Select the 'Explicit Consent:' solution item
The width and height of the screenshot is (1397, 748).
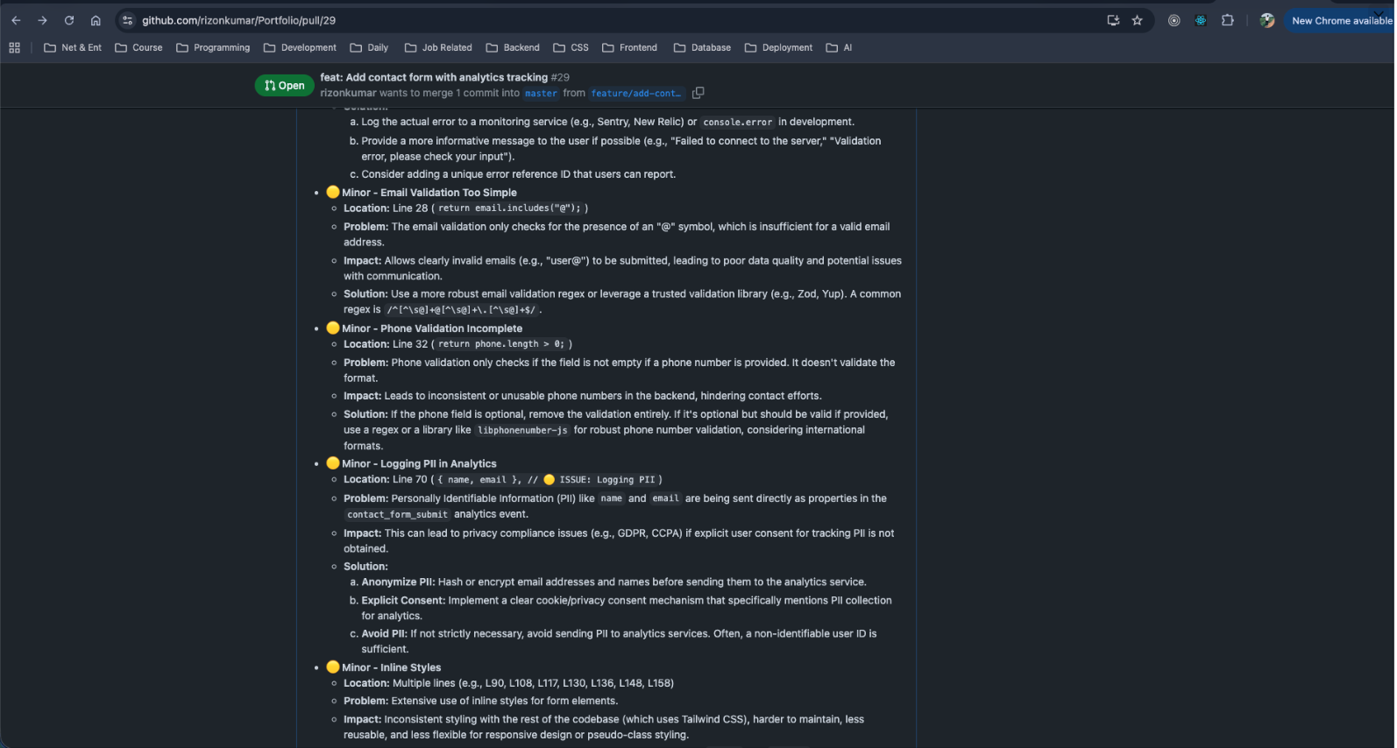tap(627, 608)
